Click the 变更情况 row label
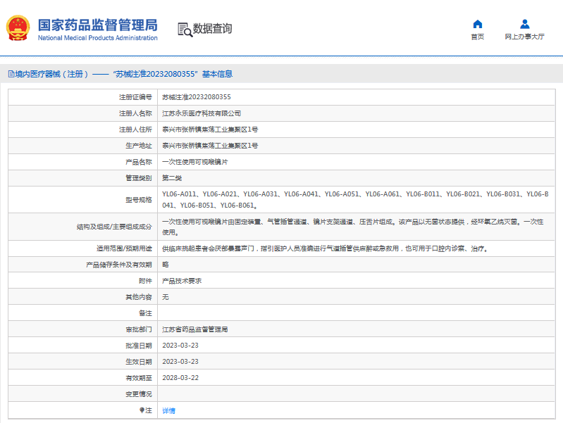The height and width of the screenshot is (423, 563). coord(139,394)
